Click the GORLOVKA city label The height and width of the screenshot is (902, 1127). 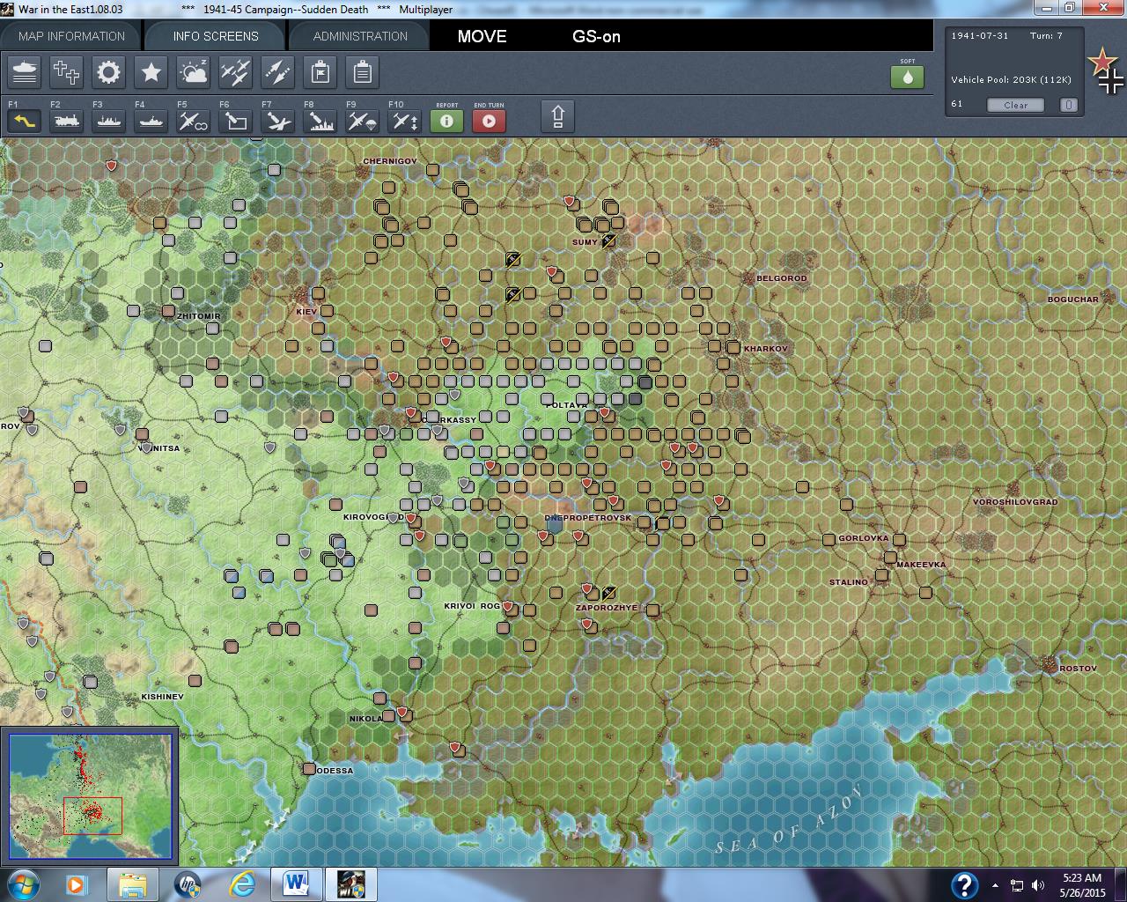pos(864,538)
